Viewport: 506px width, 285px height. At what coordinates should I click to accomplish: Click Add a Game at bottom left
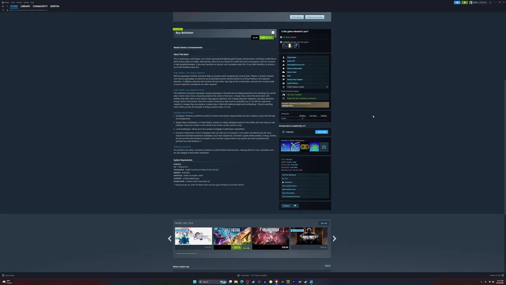click(x=8, y=275)
